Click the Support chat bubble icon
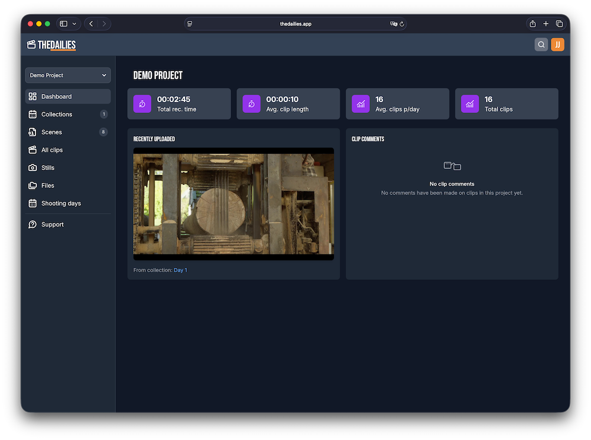The image size is (591, 440). click(33, 224)
